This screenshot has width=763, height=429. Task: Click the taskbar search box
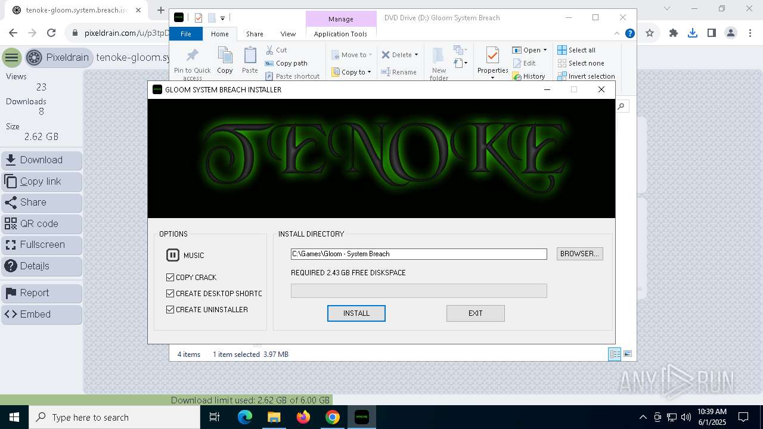tap(114, 417)
